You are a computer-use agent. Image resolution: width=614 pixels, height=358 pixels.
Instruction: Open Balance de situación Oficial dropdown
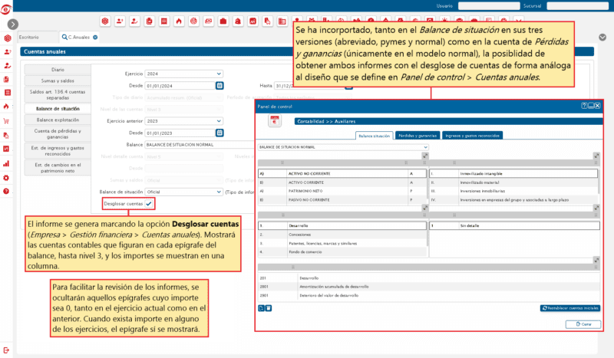click(183, 192)
